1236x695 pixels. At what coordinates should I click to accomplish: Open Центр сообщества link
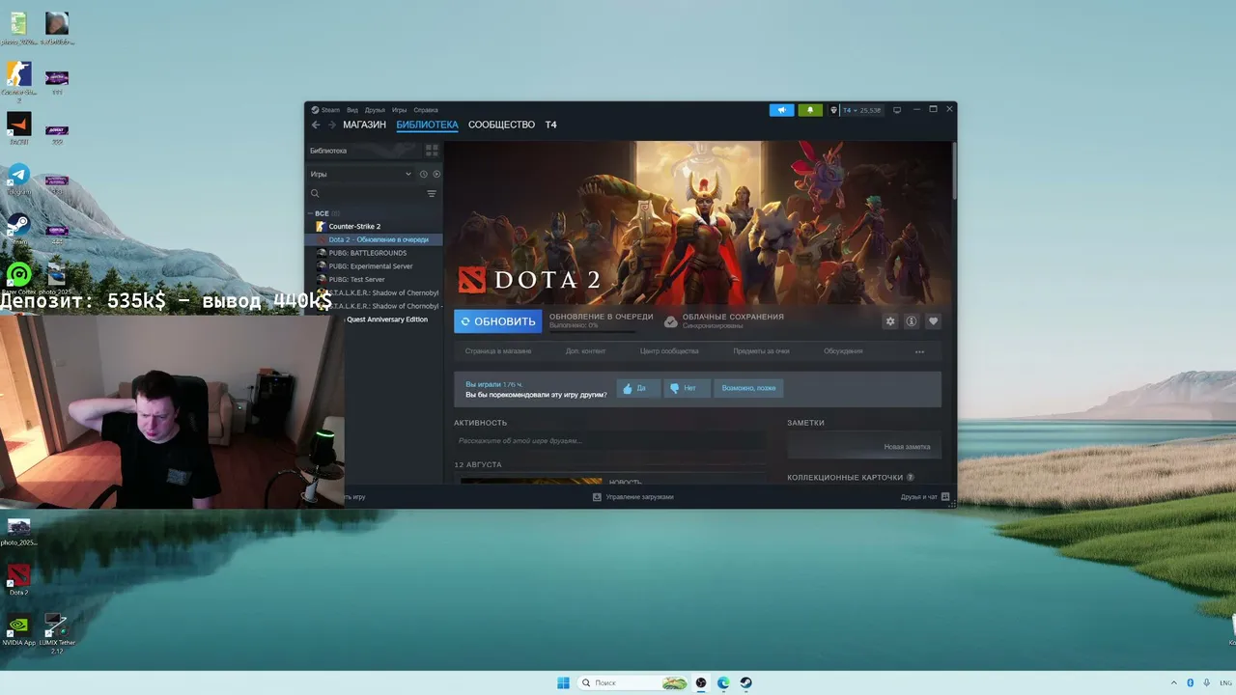(x=669, y=351)
